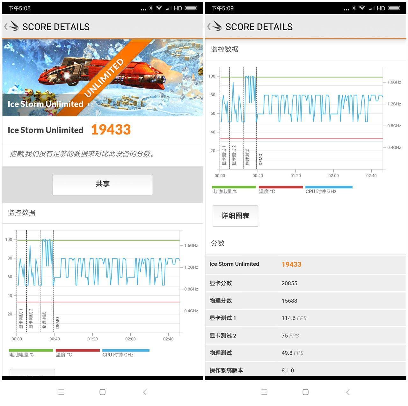Tap 物理测试 value 49.8 FPS
The image size is (408, 406).
[292, 353]
